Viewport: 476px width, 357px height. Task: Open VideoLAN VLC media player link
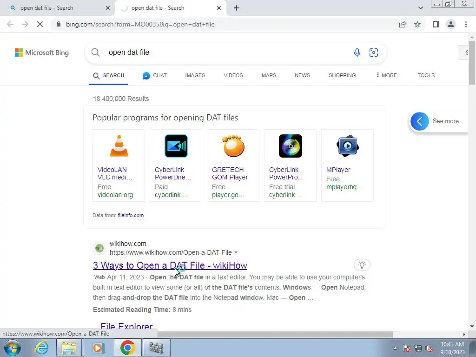pyautogui.click(x=115, y=173)
